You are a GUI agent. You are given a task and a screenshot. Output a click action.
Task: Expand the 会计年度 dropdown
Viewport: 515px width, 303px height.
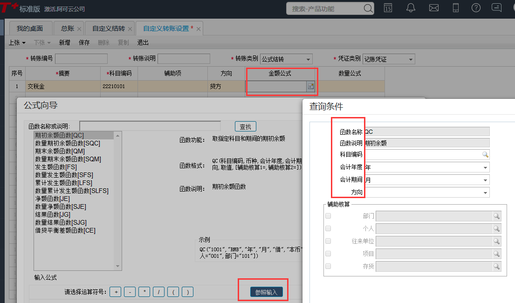485,167
